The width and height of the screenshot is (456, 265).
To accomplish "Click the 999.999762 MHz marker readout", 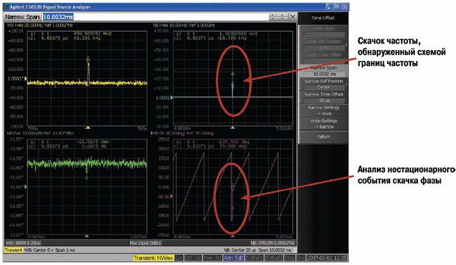I will click(x=92, y=34).
